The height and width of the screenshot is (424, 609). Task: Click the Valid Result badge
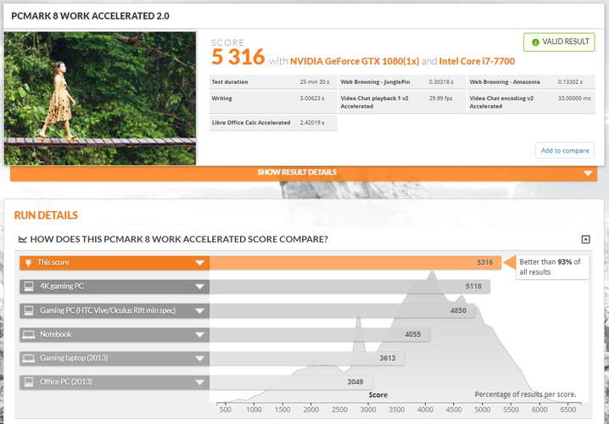click(559, 42)
